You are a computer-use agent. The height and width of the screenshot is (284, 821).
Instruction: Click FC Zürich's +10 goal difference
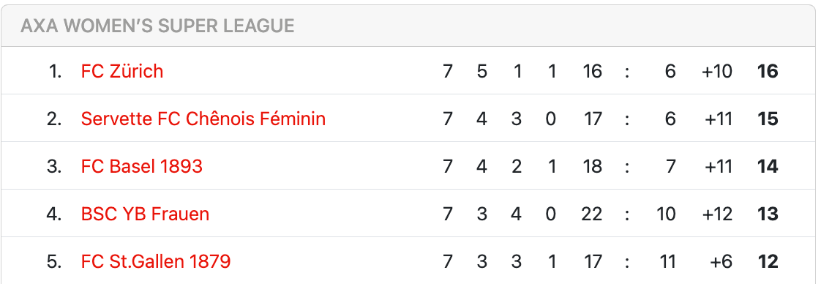(x=717, y=71)
